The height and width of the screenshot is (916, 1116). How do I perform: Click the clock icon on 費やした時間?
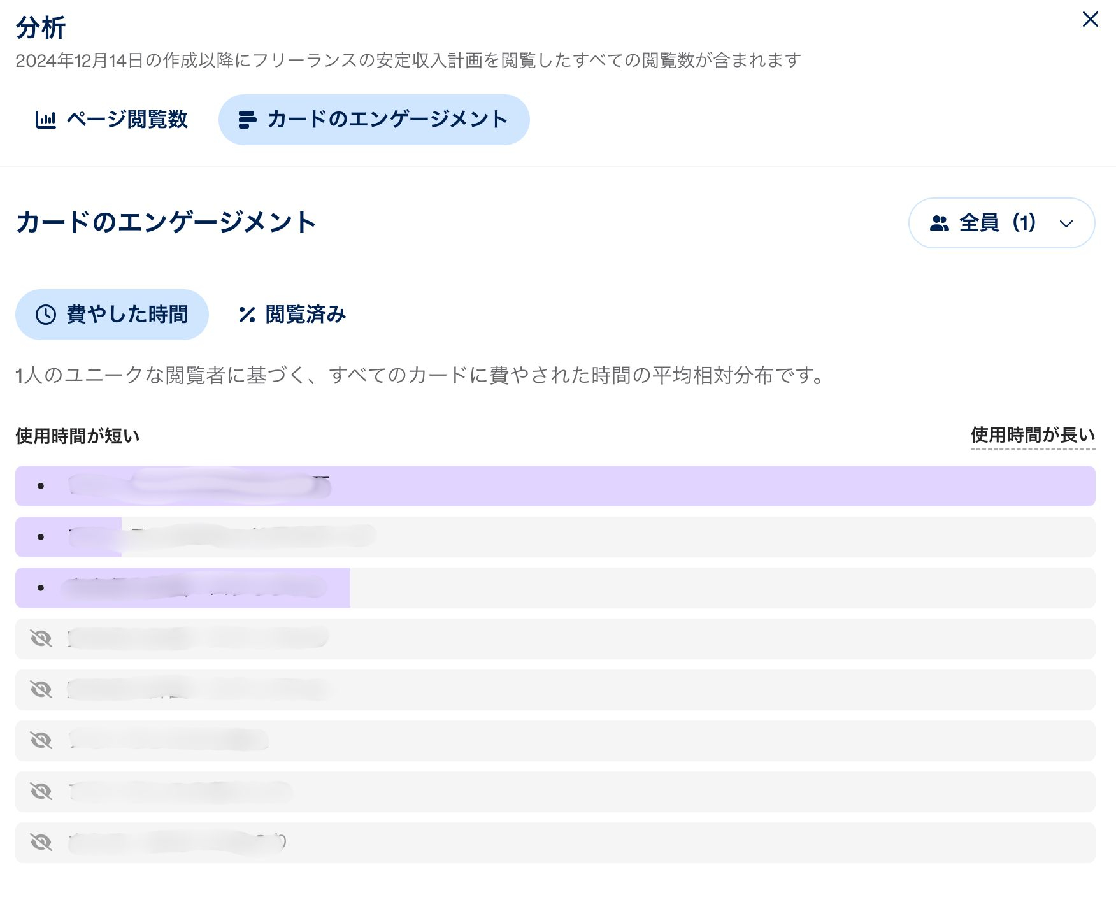46,315
